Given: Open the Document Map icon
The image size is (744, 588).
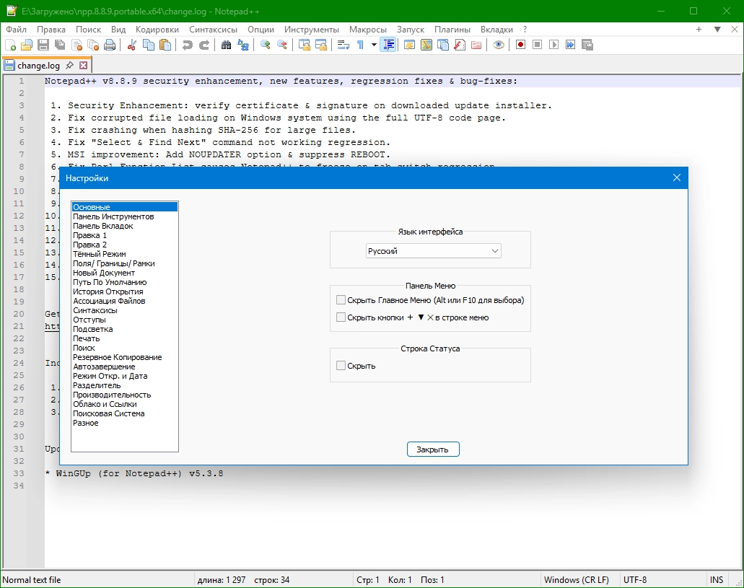Looking at the screenshot, I should tap(426, 45).
